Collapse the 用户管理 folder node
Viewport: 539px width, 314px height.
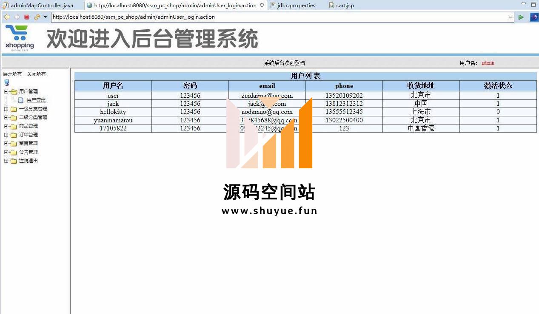[6, 91]
